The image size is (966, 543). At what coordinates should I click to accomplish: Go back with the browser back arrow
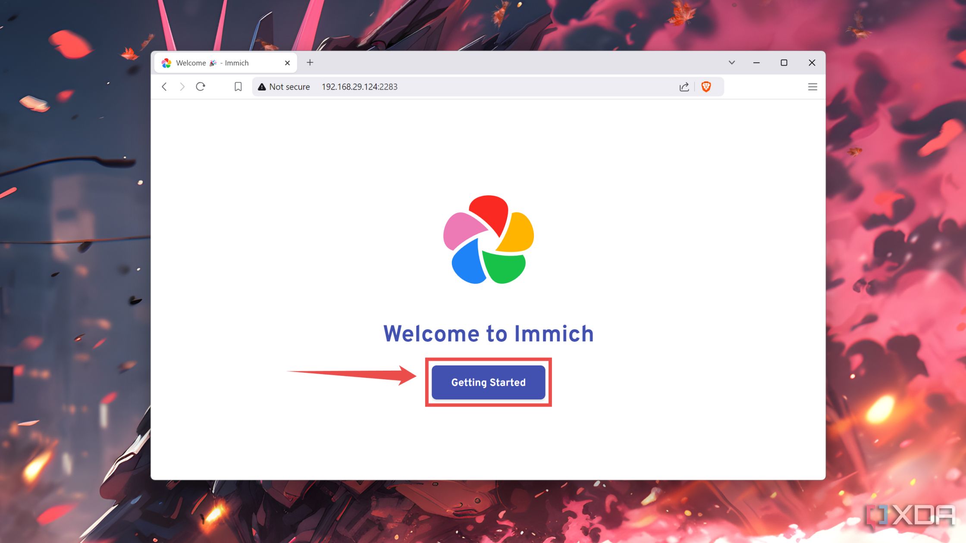click(164, 87)
